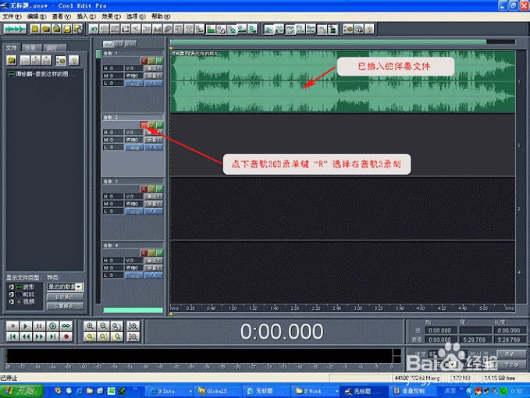
Task: Click the button directly below sort dropdown
Action: (x=65, y=297)
